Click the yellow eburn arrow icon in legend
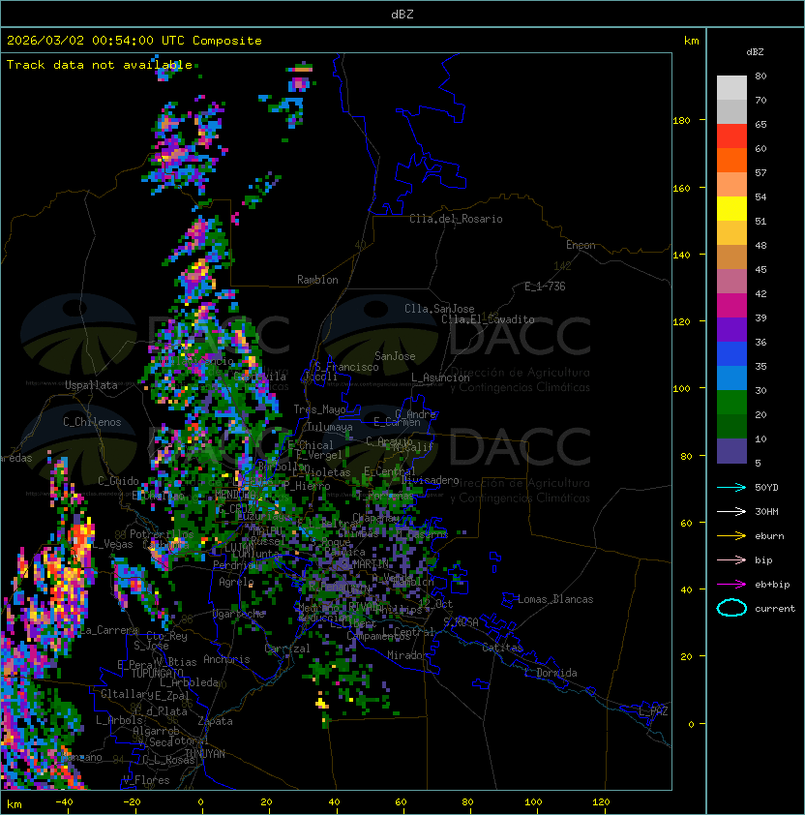 (x=731, y=535)
